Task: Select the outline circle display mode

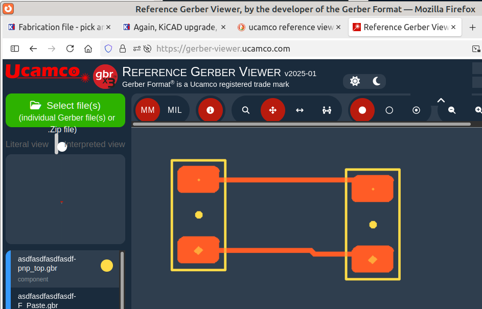Action: 389,110
